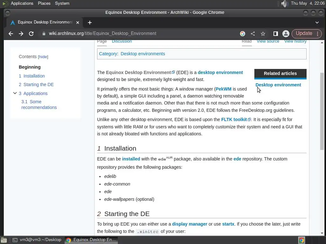The image size is (326, 244).
Task: Open Desktop environment related article
Action: click(x=278, y=85)
